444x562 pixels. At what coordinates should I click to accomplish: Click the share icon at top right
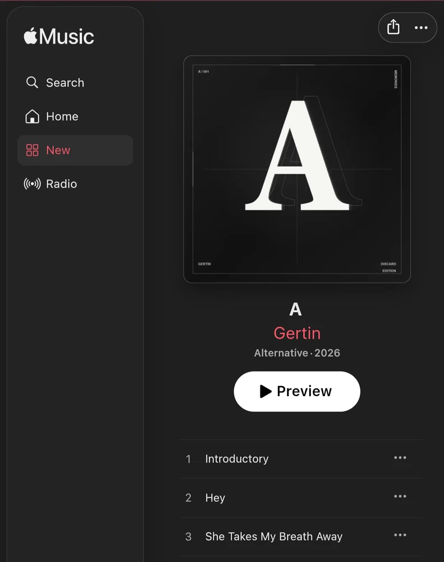point(393,27)
